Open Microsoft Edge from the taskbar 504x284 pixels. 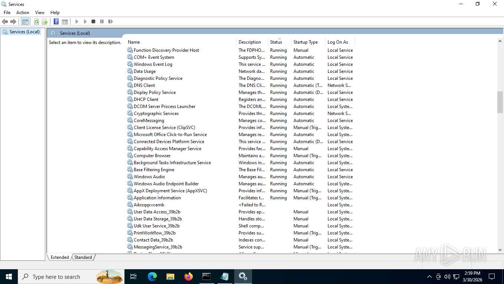click(152, 277)
